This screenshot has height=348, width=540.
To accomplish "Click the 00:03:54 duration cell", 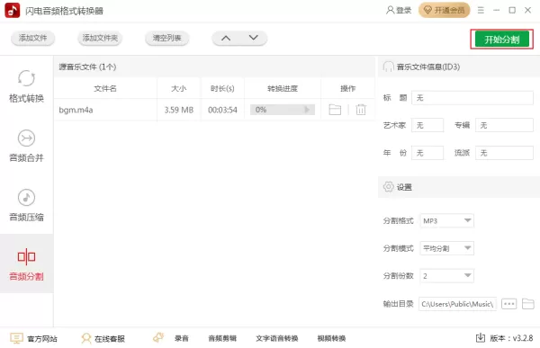I will [x=222, y=110].
